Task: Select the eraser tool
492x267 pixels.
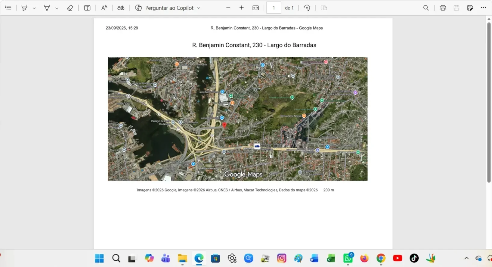Action: point(70,8)
